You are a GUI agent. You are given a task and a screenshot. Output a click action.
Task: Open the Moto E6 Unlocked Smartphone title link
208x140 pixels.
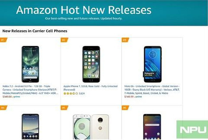152,89
